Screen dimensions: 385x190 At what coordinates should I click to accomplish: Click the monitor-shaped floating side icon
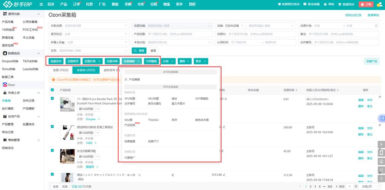[x=381, y=161]
